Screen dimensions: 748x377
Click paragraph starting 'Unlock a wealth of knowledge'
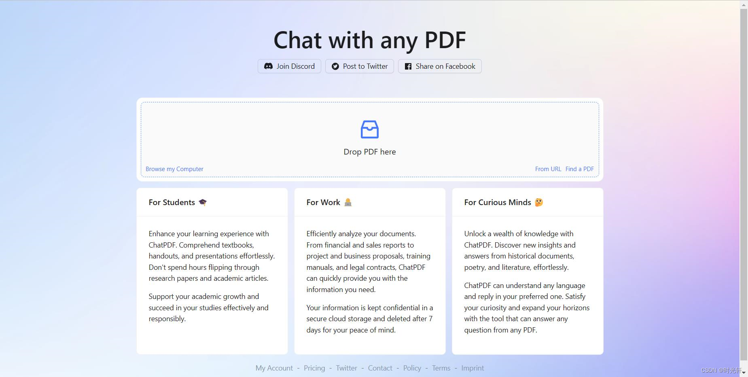click(x=520, y=250)
